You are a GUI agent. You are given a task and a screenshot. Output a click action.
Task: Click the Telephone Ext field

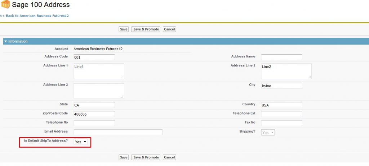282,114
